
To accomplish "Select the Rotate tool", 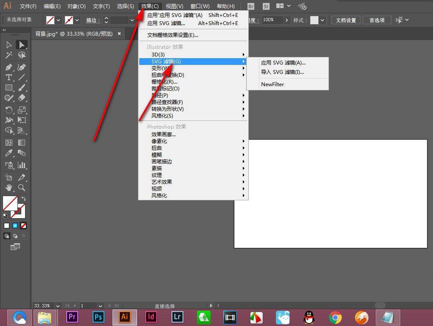I will click(x=8, y=110).
